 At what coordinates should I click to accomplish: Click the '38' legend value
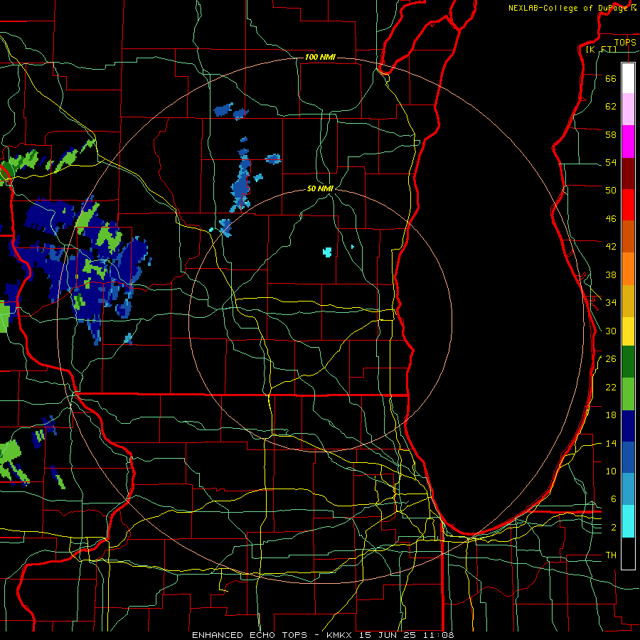click(x=611, y=274)
